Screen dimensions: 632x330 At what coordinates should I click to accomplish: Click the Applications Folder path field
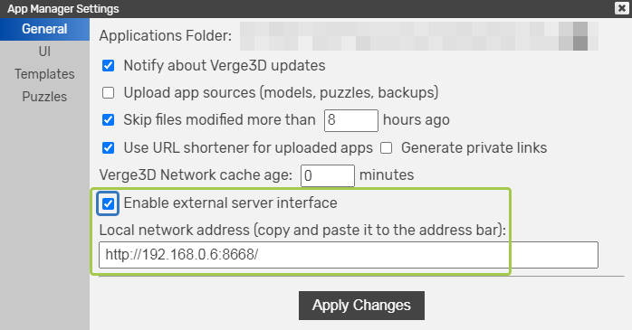pos(419,36)
